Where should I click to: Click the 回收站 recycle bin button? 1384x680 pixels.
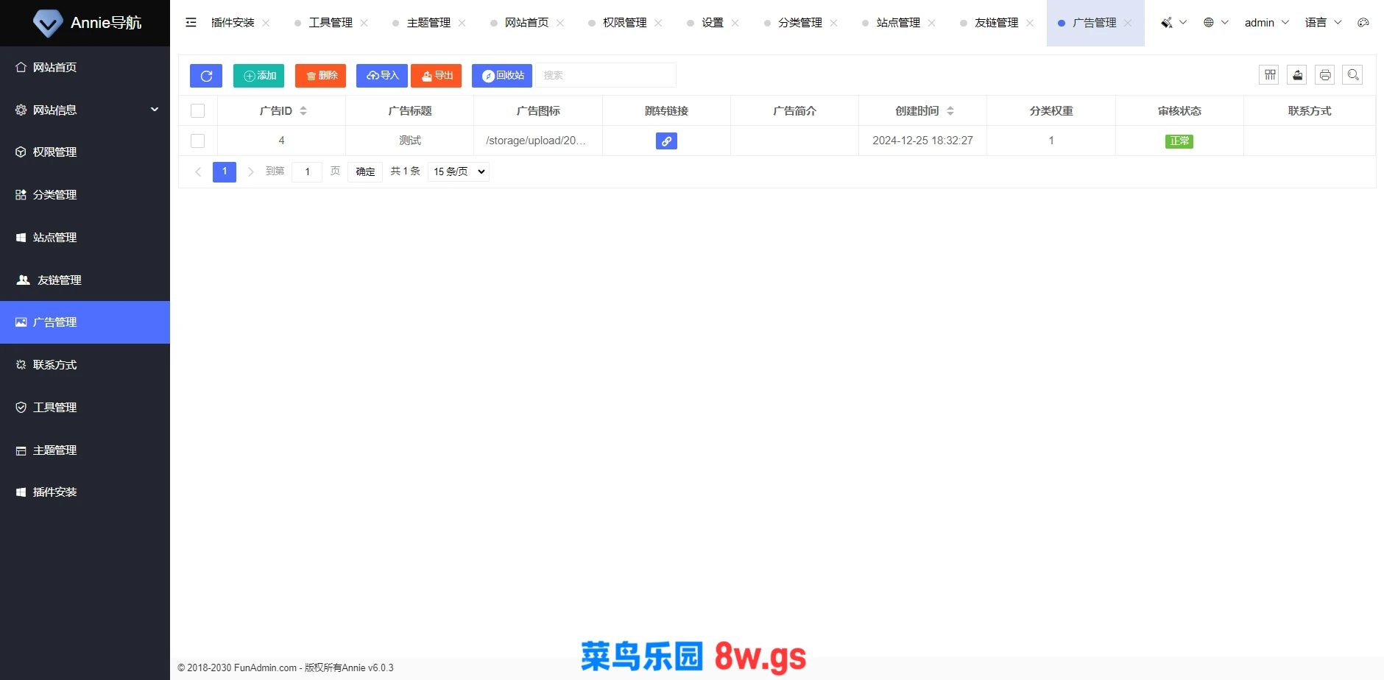coord(502,76)
